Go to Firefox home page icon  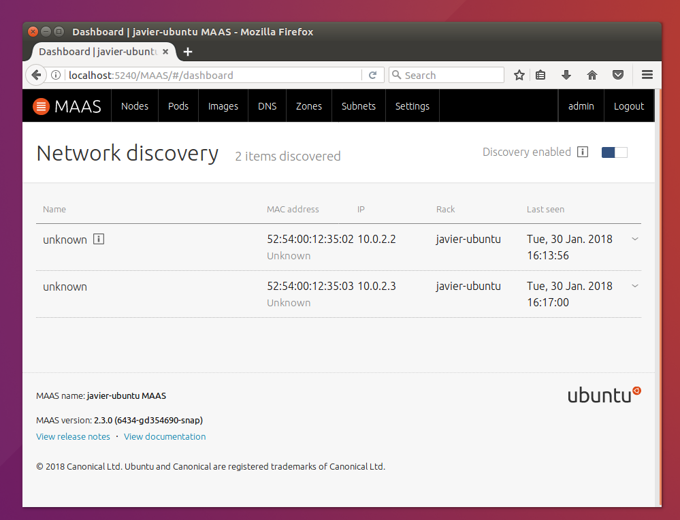coord(592,75)
